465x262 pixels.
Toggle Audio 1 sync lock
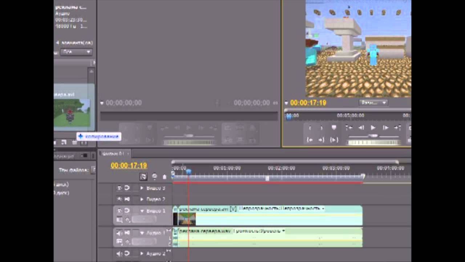click(127, 233)
